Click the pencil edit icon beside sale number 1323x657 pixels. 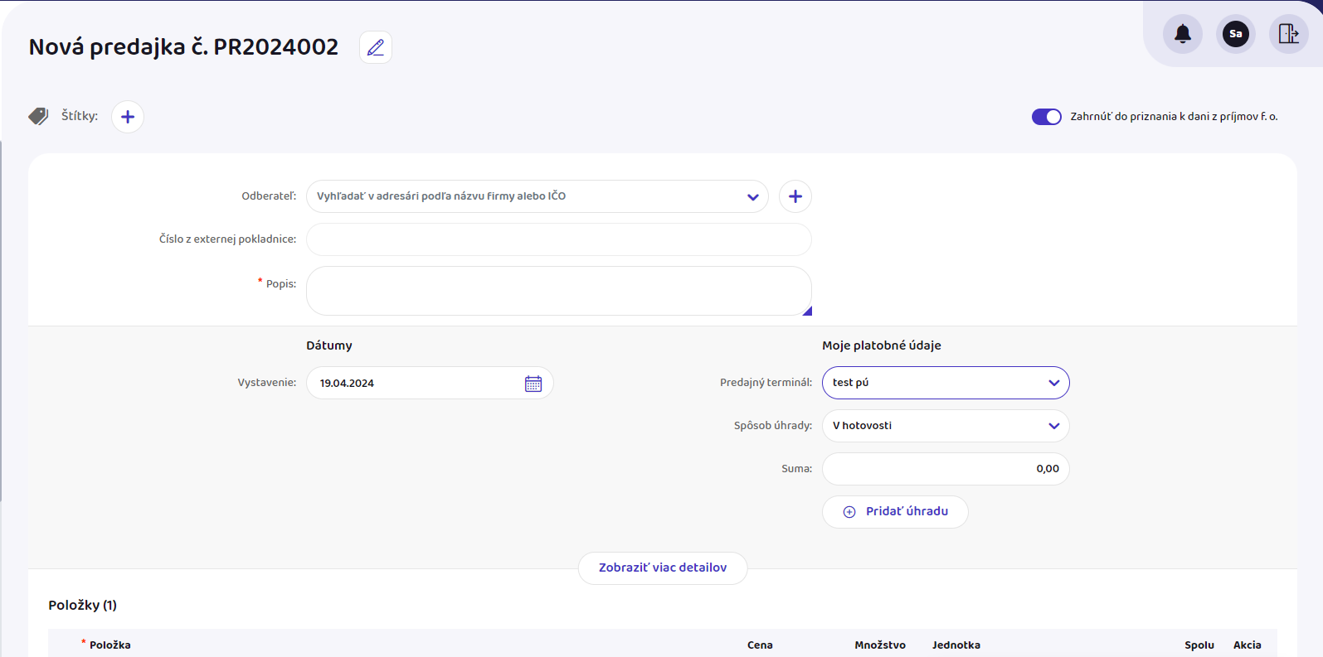(x=375, y=47)
